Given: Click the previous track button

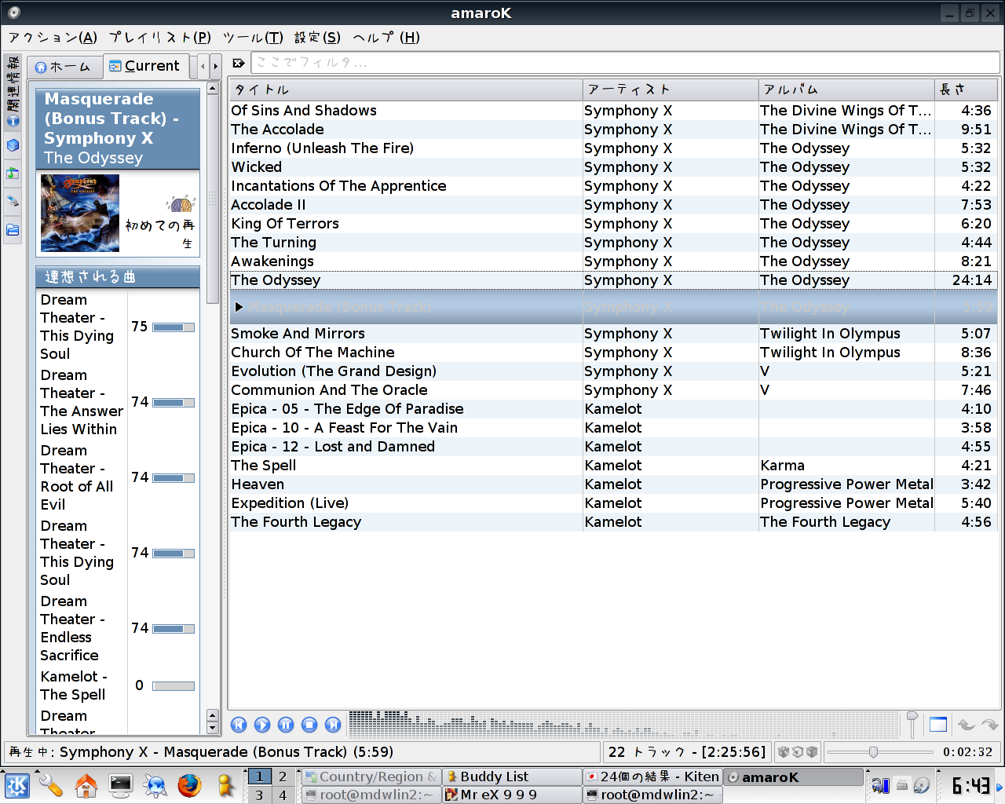Looking at the screenshot, I should click(239, 725).
